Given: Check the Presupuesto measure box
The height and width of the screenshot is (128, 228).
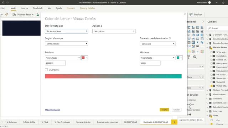Looking at the screenshot, I should 212,63.
